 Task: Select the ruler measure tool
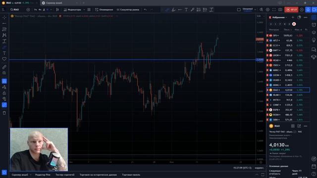pos(4,67)
